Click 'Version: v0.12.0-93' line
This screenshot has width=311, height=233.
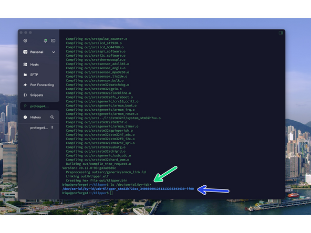[89, 168]
